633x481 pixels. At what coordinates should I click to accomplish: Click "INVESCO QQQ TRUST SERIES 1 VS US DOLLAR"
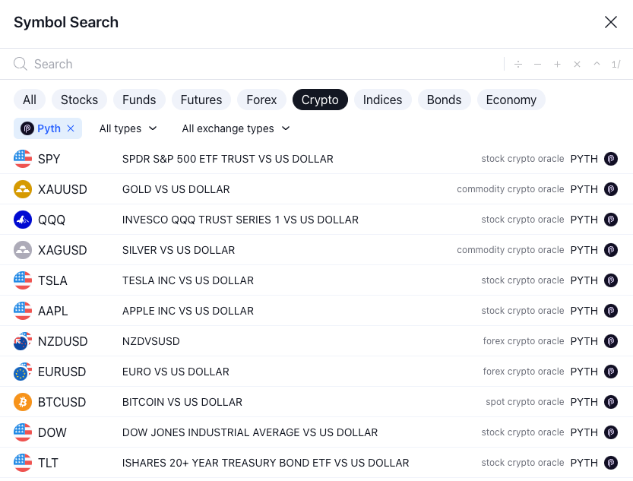pos(240,220)
